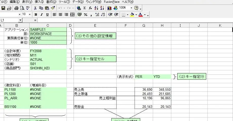Open Print Preview from the toolbar

[x=22, y=8]
